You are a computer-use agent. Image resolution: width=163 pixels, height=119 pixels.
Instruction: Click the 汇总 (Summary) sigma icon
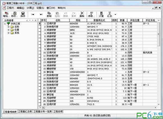pos(110,14)
